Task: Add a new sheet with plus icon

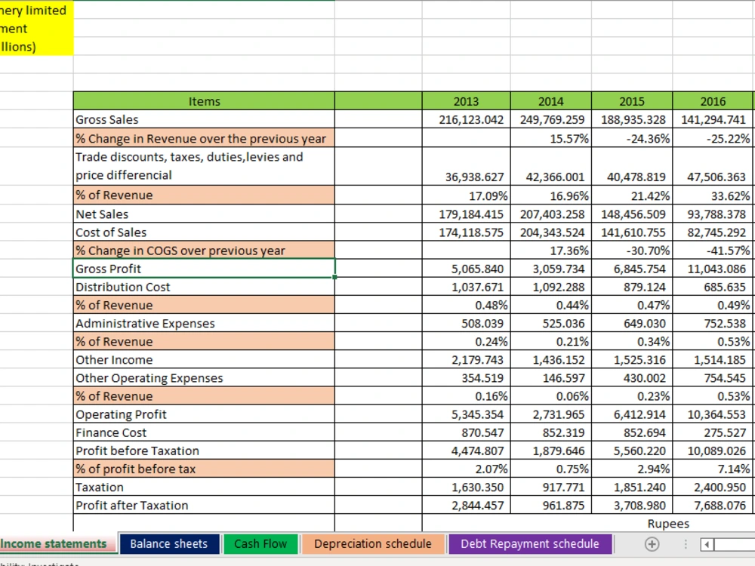Action: tap(652, 544)
